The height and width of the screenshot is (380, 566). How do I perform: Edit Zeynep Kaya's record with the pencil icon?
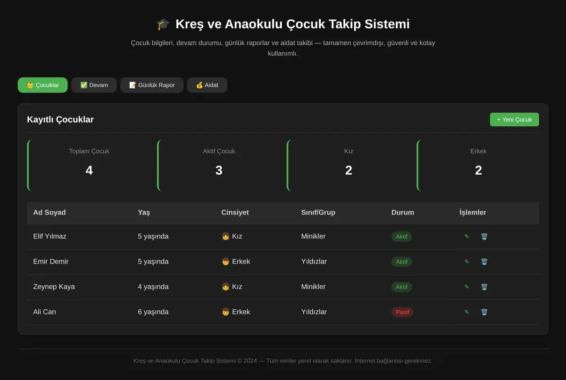466,287
